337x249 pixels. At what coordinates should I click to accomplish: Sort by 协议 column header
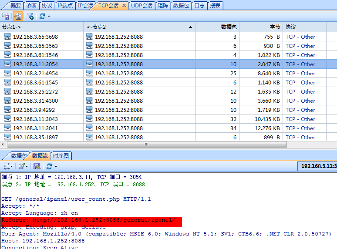[x=304, y=27]
